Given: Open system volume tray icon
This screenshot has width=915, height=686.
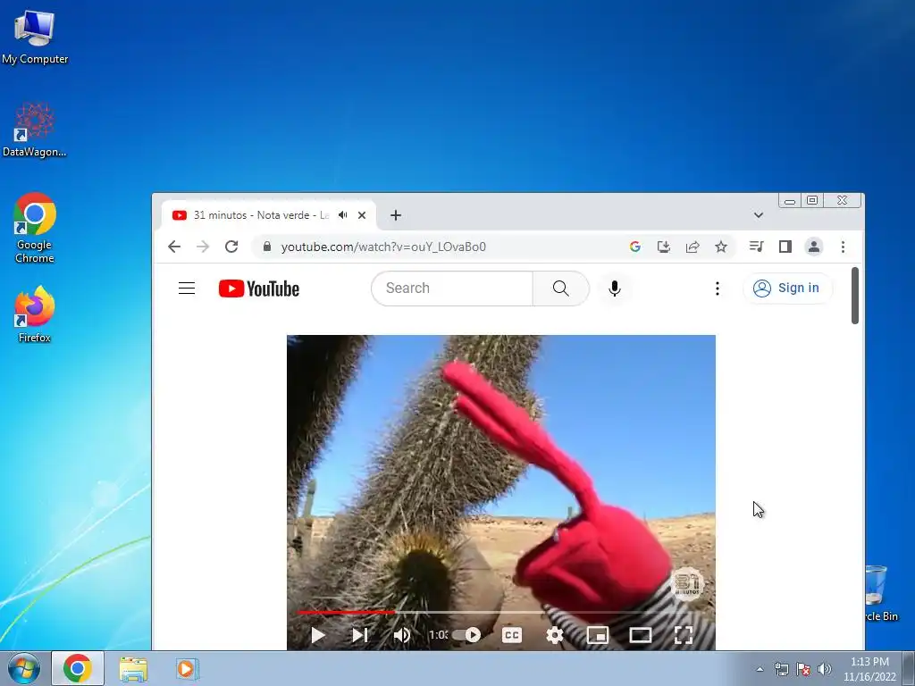Looking at the screenshot, I should click(825, 669).
